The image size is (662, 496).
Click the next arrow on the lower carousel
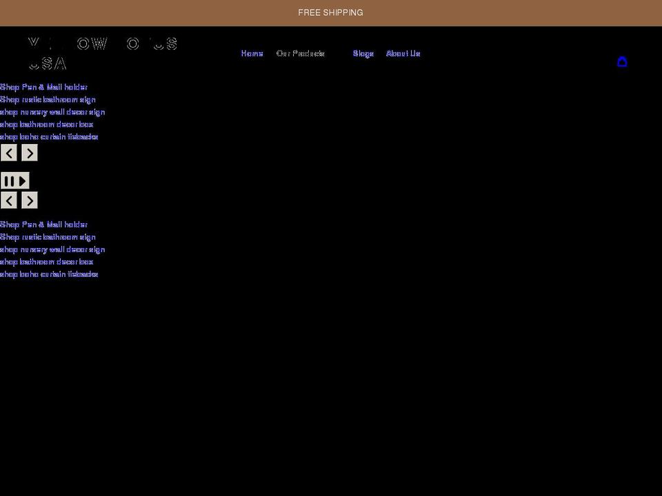point(30,200)
